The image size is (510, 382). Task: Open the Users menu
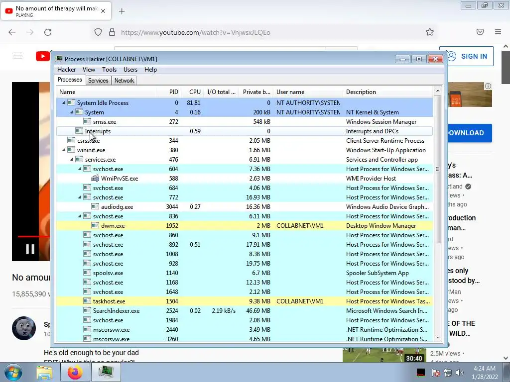[x=130, y=70]
